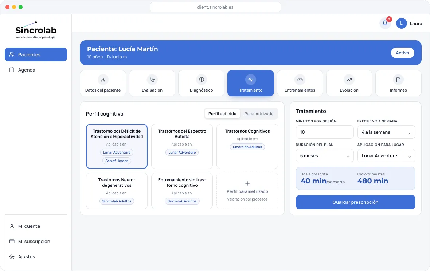Click the Diagnóstico brain icon
The width and height of the screenshot is (430, 271).
(201, 80)
